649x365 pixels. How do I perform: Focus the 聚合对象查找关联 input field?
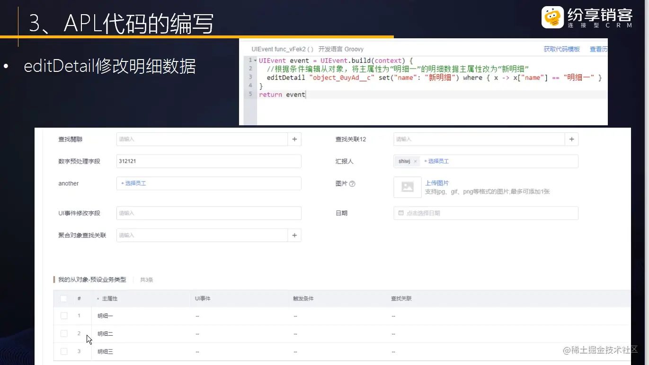[202, 235]
